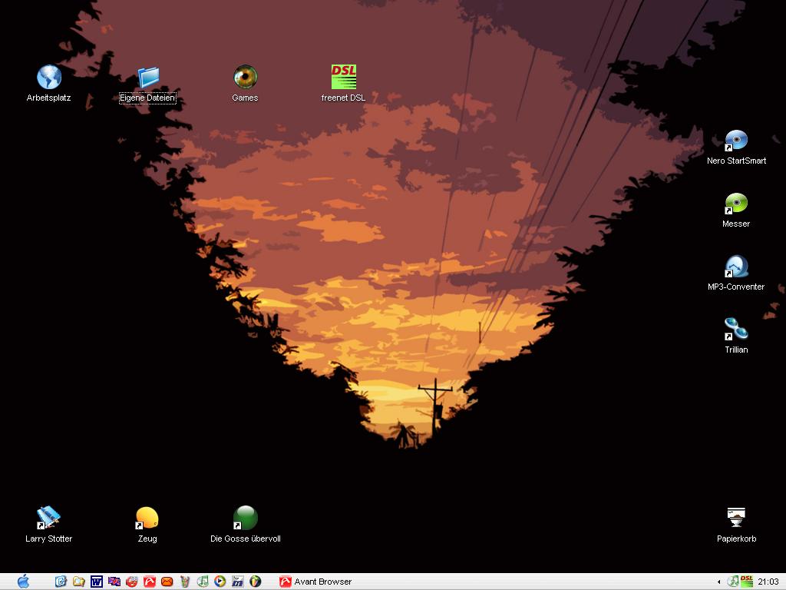Open the Eigene Dateien folder
The image size is (786, 590).
[147, 78]
